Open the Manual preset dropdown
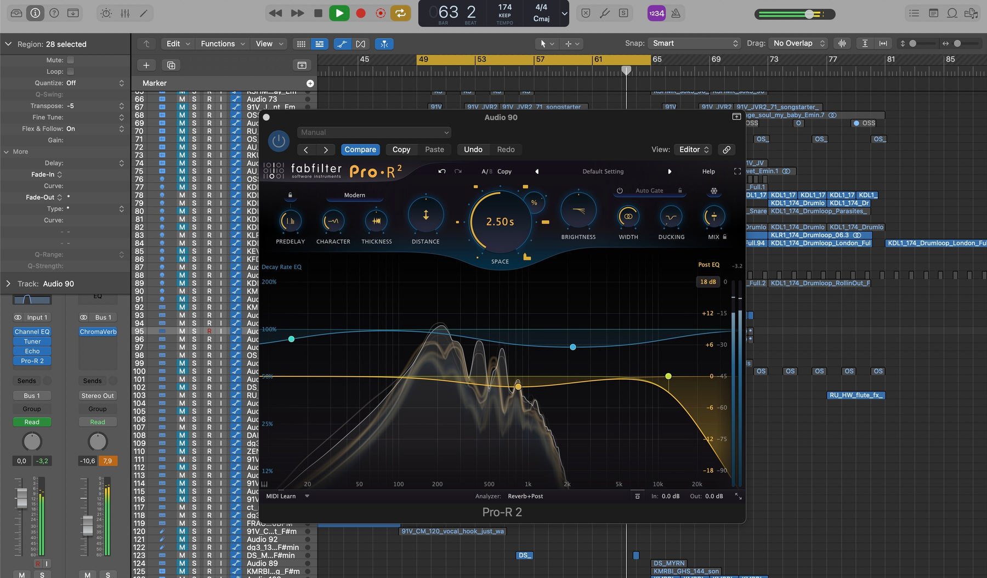This screenshot has height=578, width=987. (x=375, y=132)
